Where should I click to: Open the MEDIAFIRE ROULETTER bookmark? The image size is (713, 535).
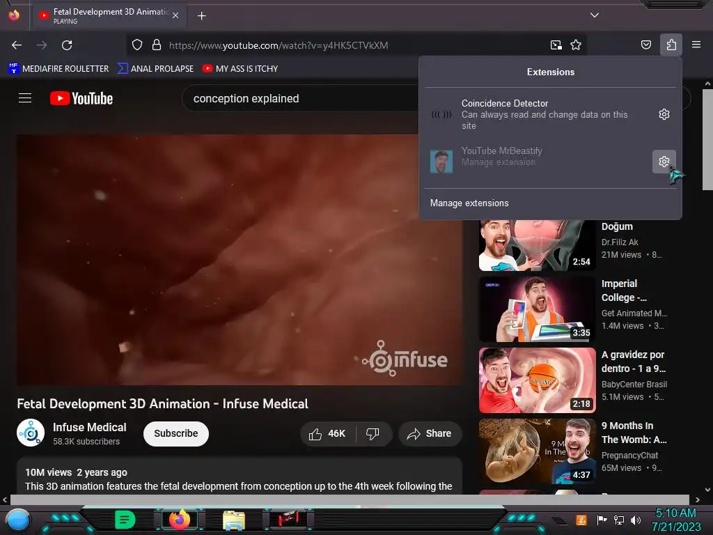pos(58,69)
